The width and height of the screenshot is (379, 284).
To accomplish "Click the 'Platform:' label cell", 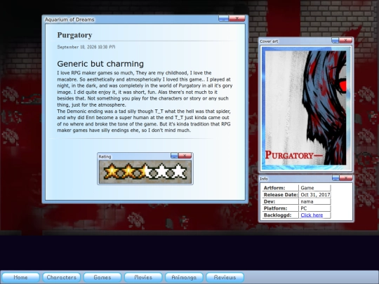I will click(x=280, y=208).
